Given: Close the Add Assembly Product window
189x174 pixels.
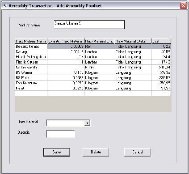Looking at the screenshot, I should tap(183, 6).
